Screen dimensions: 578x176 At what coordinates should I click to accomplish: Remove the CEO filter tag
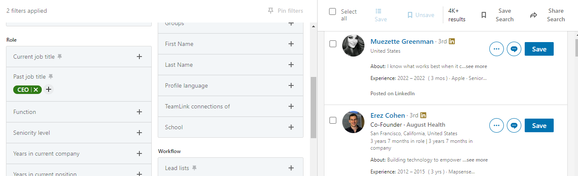(36, 90)
